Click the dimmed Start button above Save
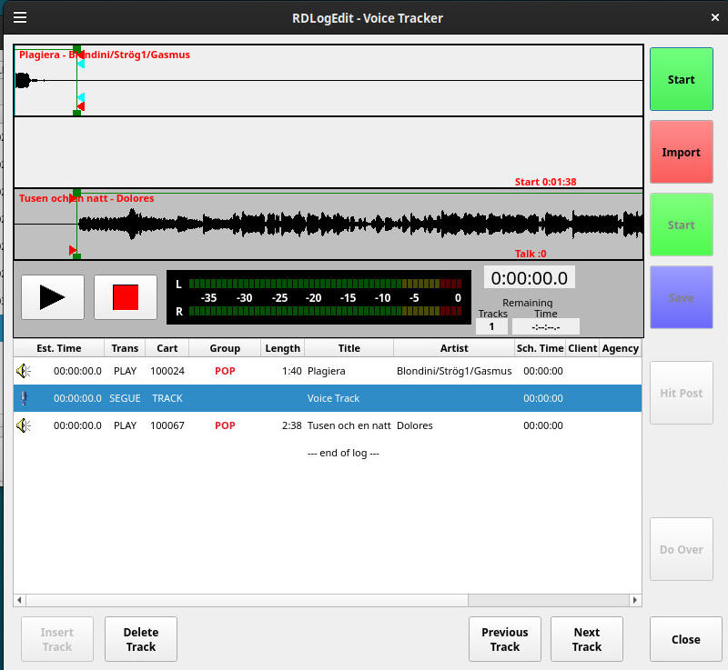 681,225
